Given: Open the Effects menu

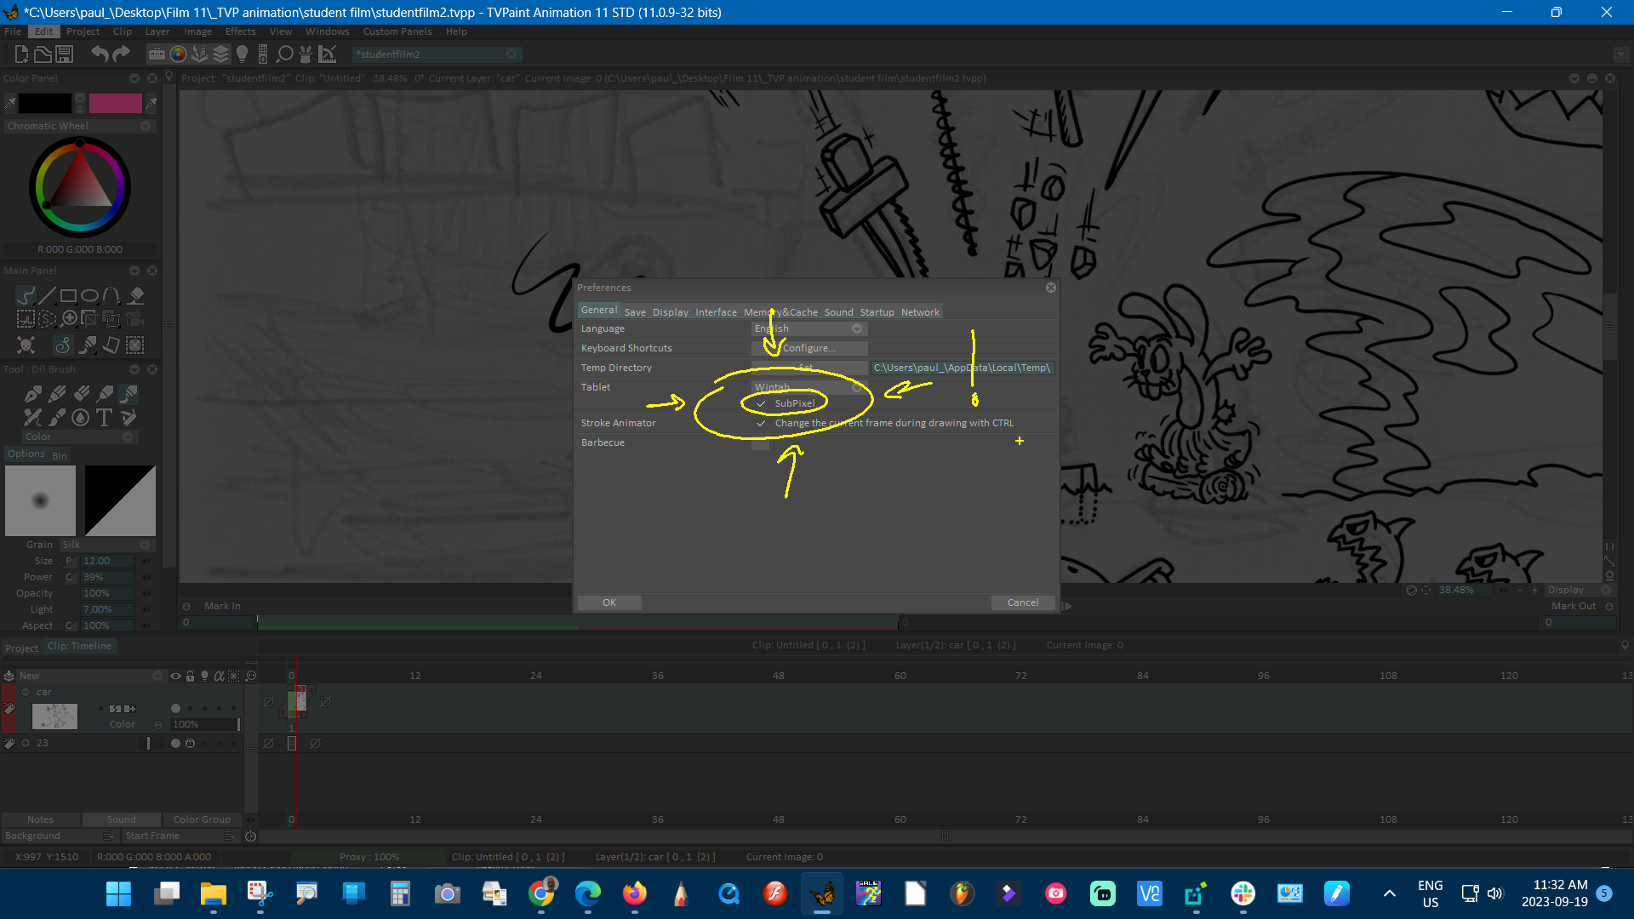Looking at the screenshot, I should click(x=240, y=31).
